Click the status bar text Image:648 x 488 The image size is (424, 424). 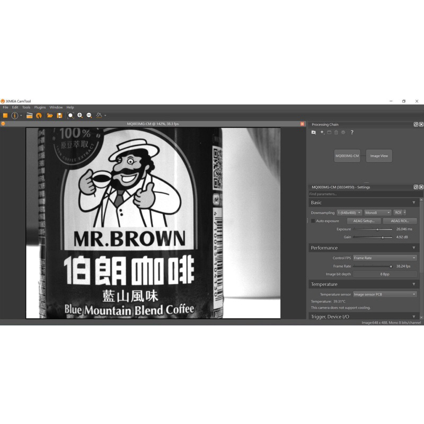click(x=391, y=323)
